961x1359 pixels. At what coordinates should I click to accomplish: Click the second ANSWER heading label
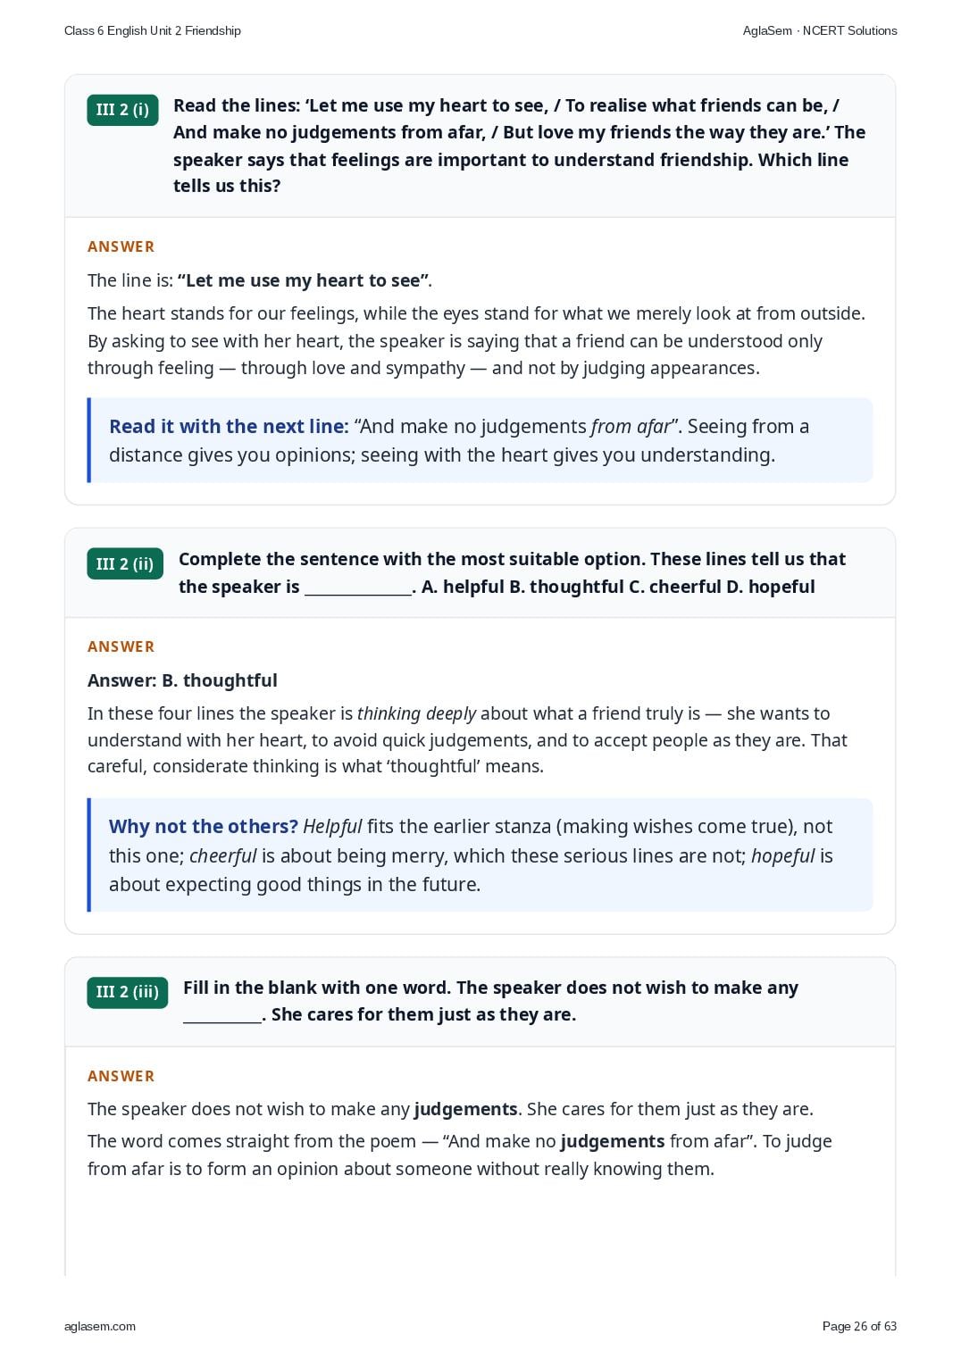coord(121,646)
